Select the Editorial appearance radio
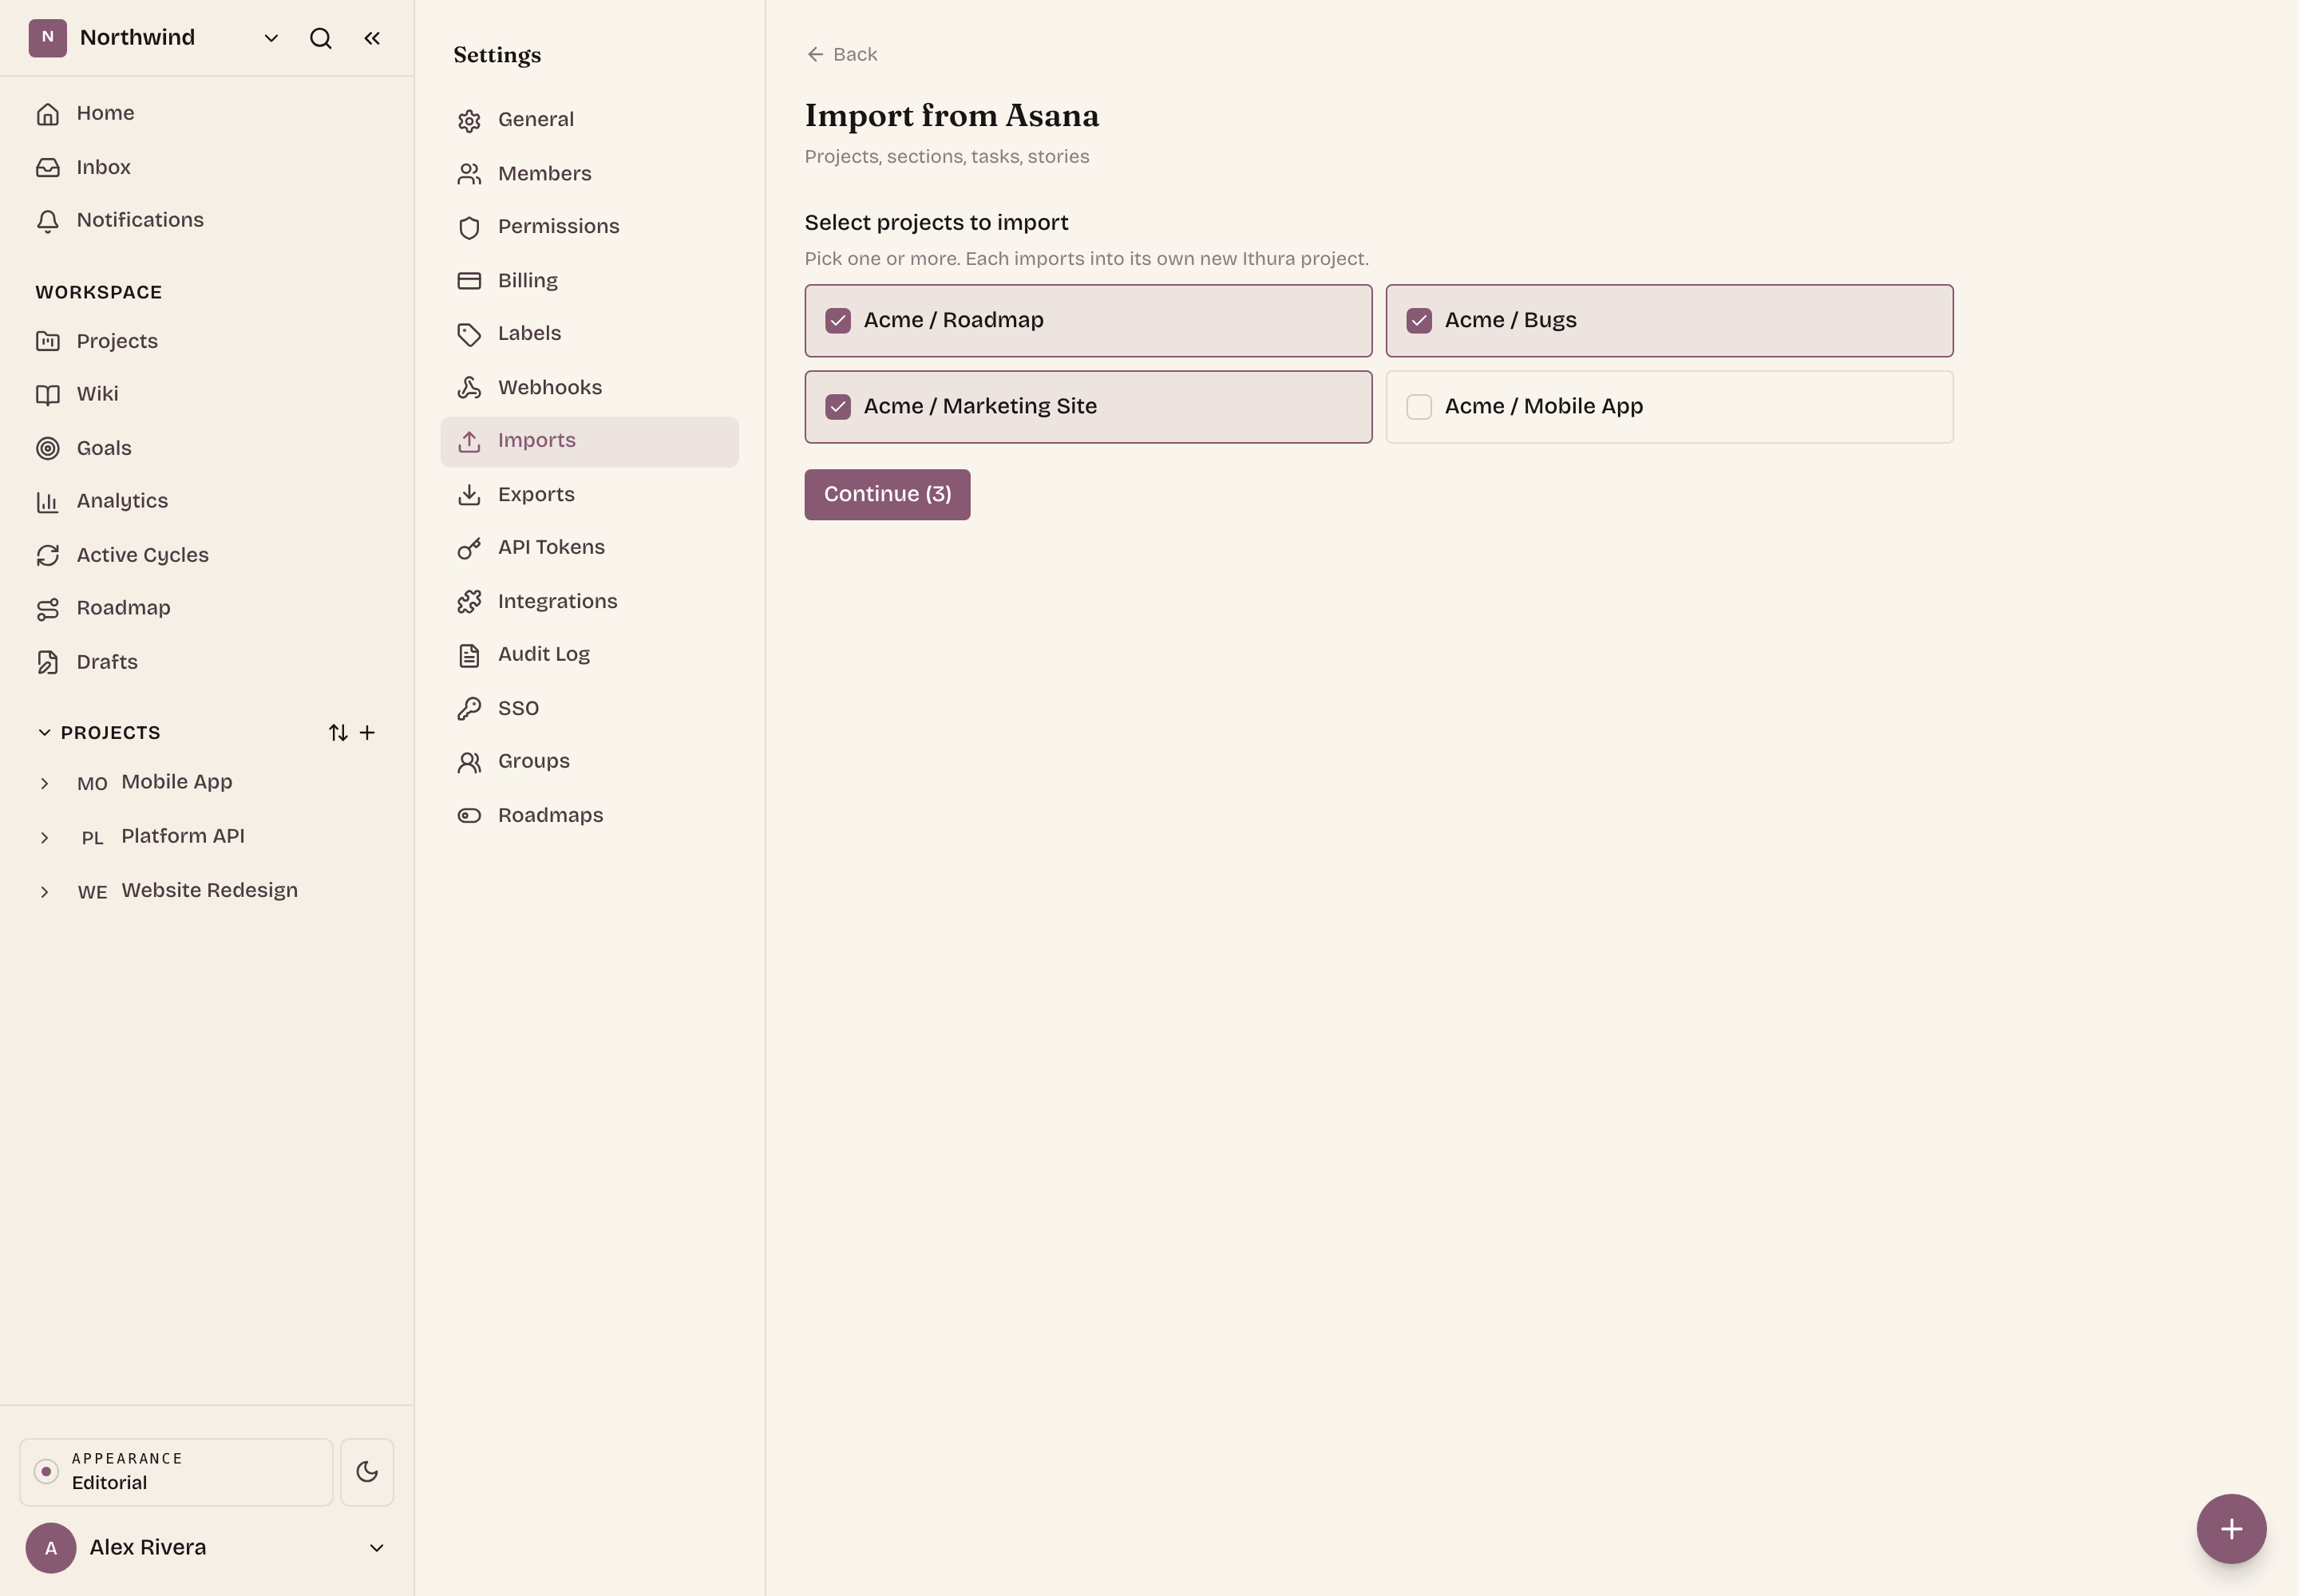Viewport: 2299px width, 1596px height. (46, 1472)
